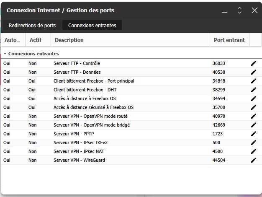Image resolution: width=262 pixels, height=197 pixels.
Task: Edit the Serveur FTP - Données entry
Action: pos(253,72)
